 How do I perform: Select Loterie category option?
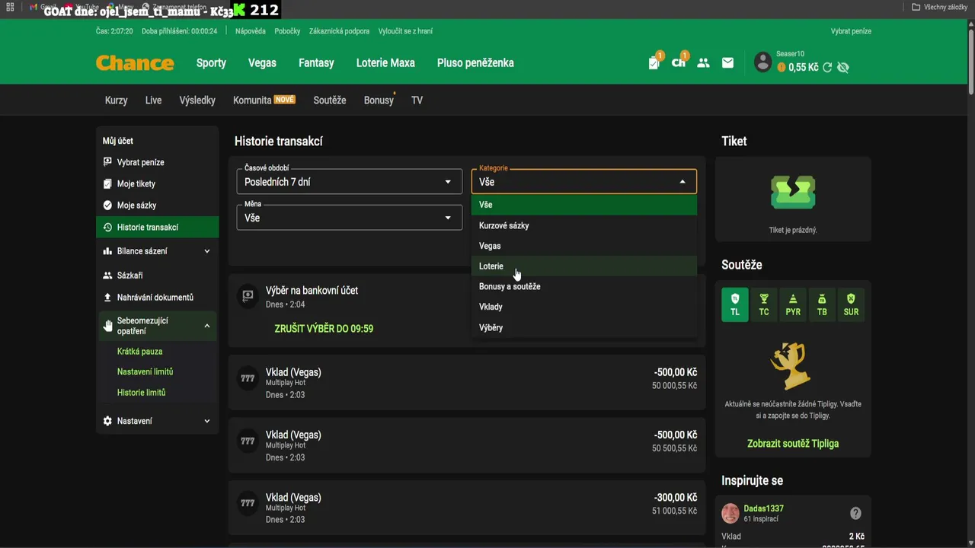[x=584, y=266]
